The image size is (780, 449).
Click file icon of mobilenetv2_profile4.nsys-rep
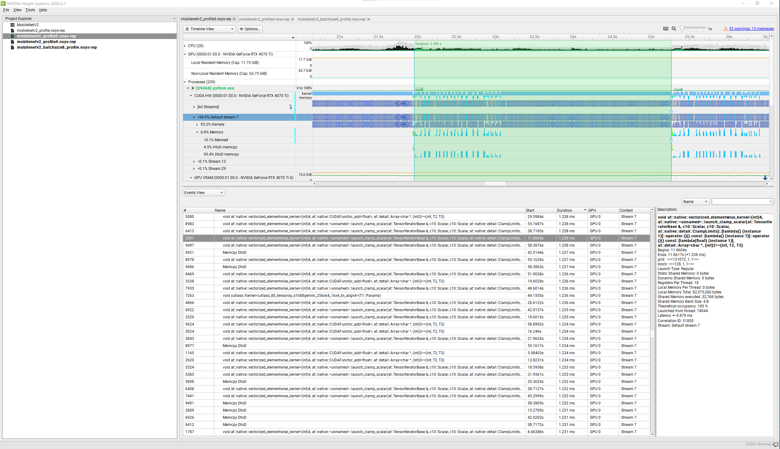[x=12, y=42]
